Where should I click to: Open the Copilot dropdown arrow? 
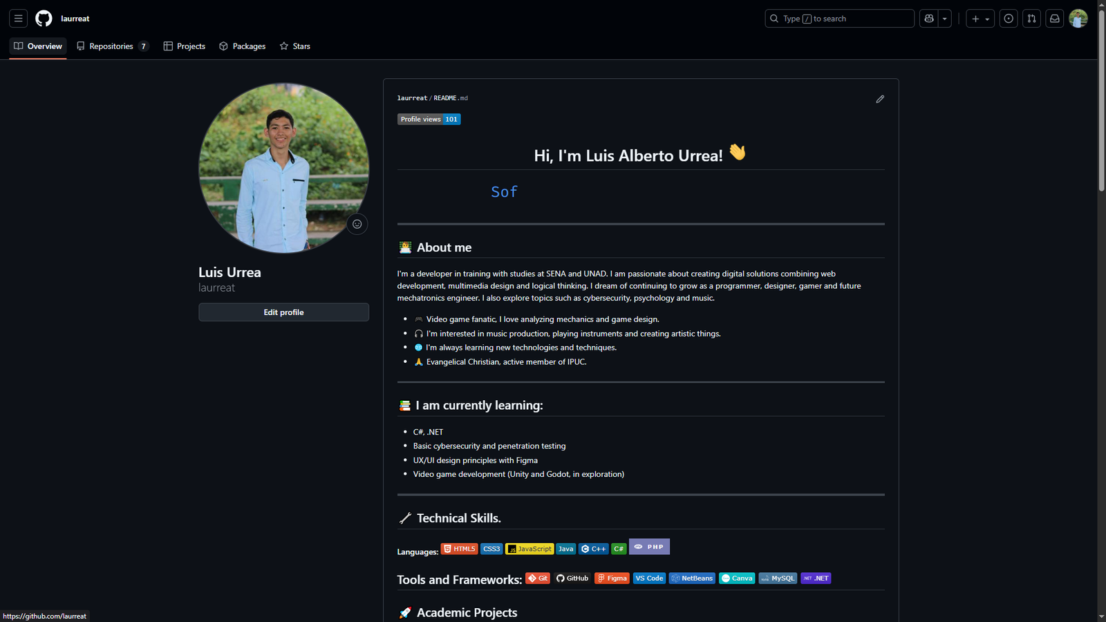tap(944, 18)
